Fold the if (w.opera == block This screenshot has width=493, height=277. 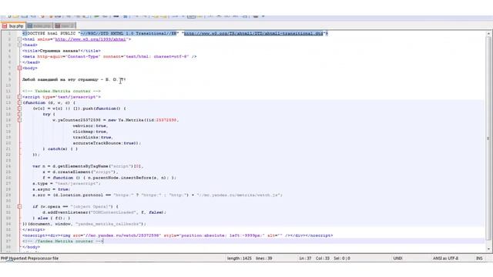point(19,206)
